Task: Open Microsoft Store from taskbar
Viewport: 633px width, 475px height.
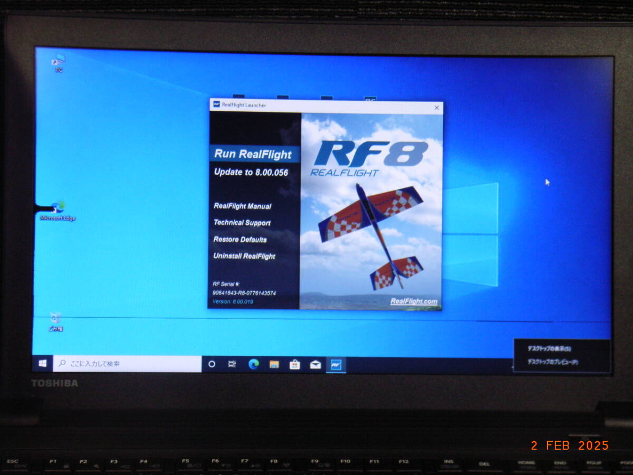Action: coord(294,364)
